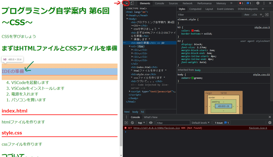Activate the inspect element picker tool
The image size is (273, 157).
(x=126, y=3)
